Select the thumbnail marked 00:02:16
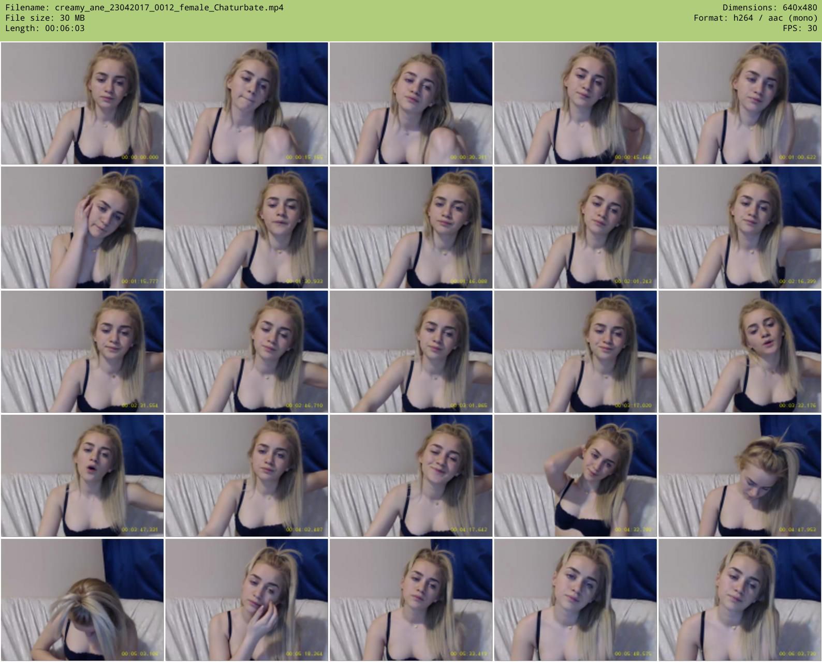This screenshot has width=822, height=662. [740, 228]
